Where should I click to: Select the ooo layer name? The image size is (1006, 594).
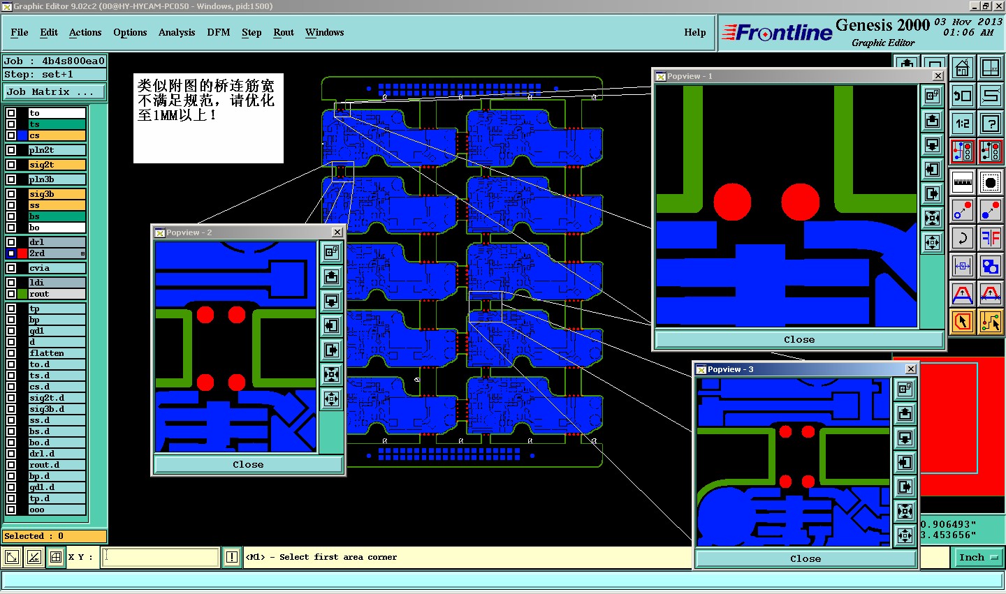[57, 510]
